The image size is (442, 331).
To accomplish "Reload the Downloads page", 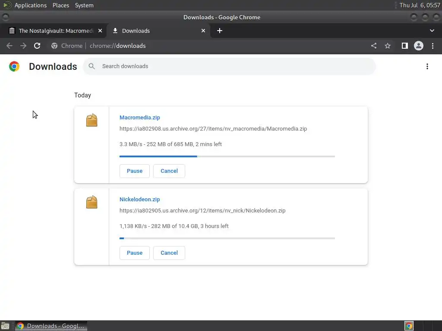I will pyautogui.click(x=37, y=46).
